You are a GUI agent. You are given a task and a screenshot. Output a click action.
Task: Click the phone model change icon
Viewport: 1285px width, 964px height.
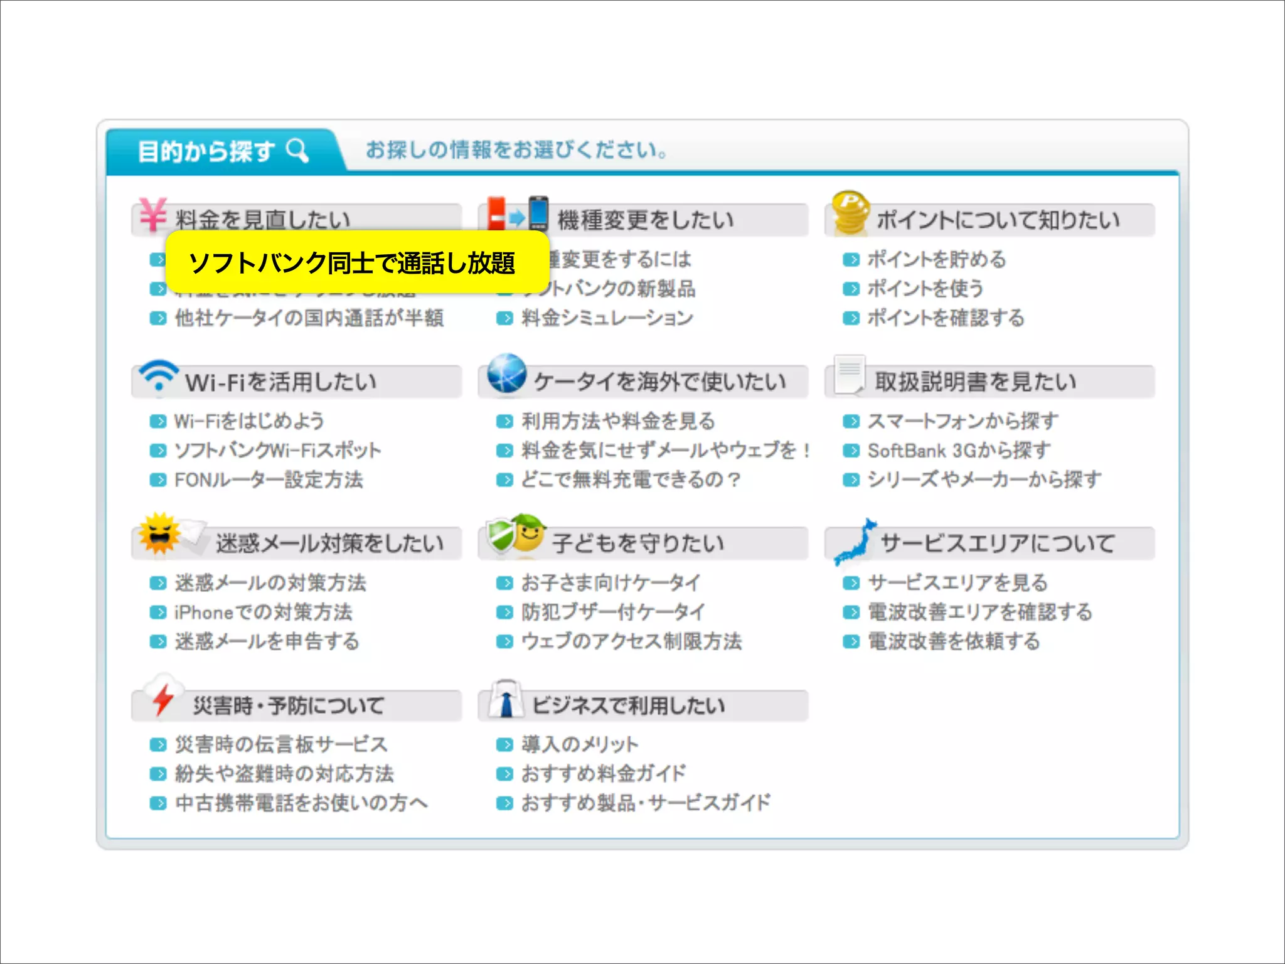pos(518,215)
